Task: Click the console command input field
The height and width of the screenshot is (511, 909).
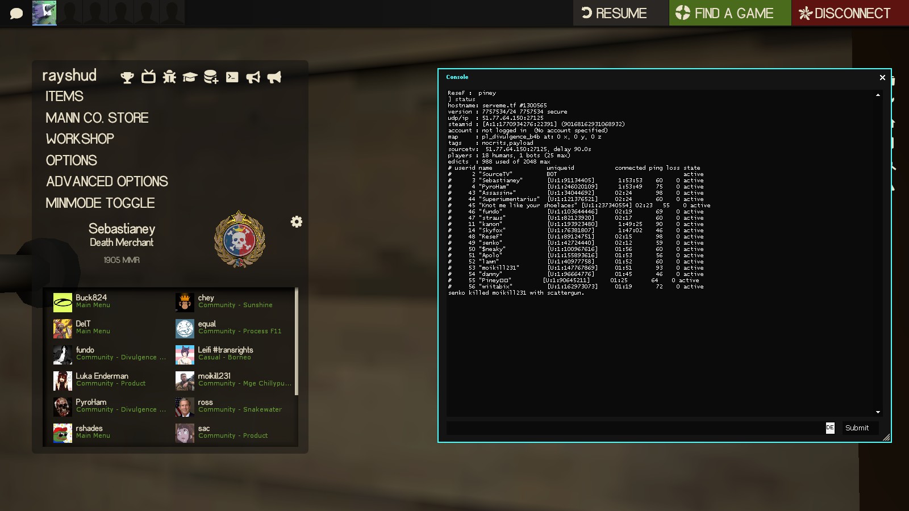Action: point(636,428)
